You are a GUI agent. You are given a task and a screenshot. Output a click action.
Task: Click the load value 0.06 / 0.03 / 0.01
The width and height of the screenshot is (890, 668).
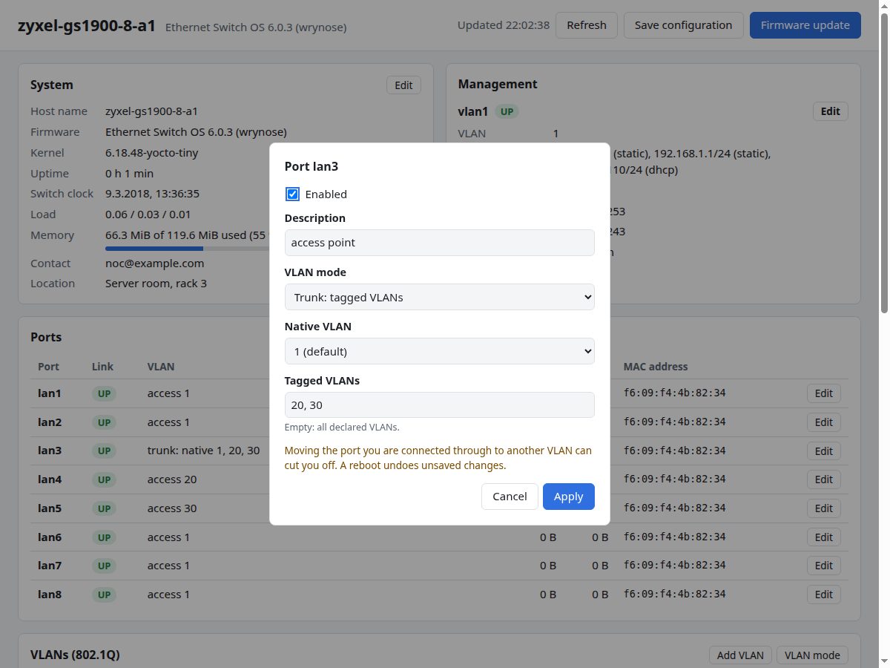click(148, 215)
